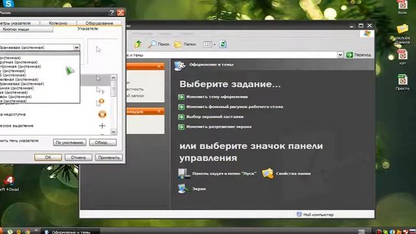
Task: Confirm with the OK button
Action: pos(48,157)
